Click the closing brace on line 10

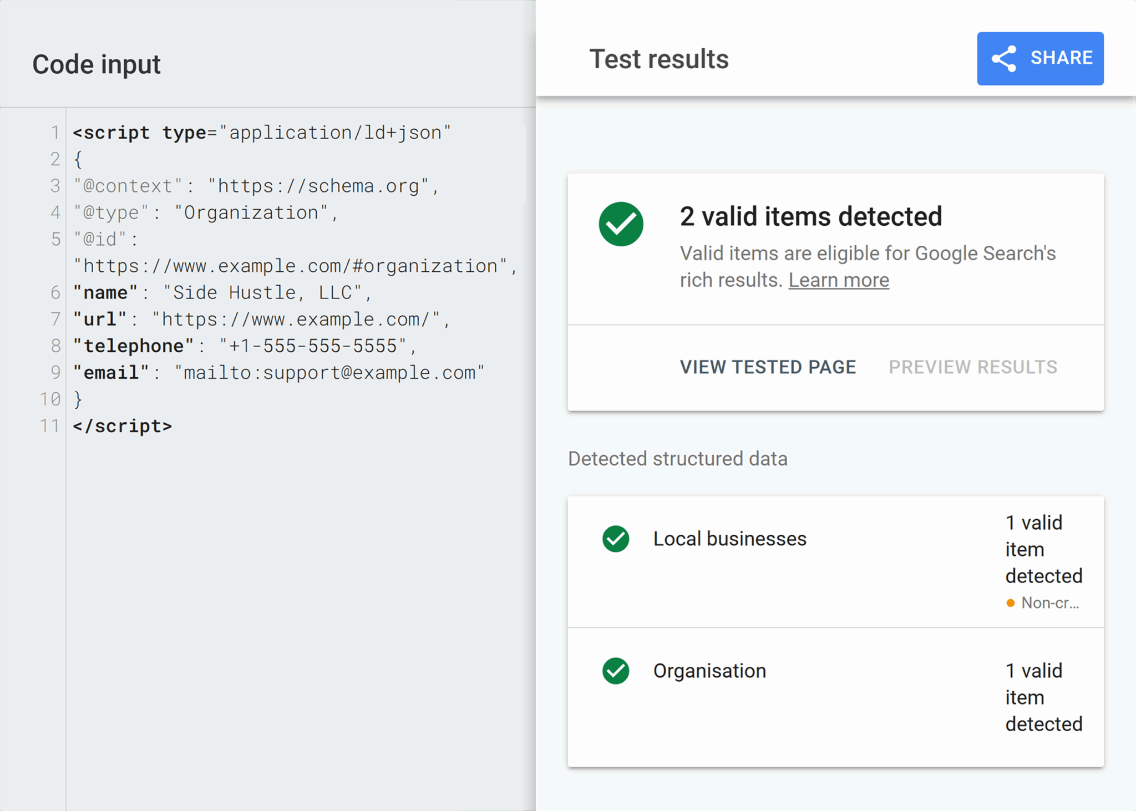tap(78, 399)
